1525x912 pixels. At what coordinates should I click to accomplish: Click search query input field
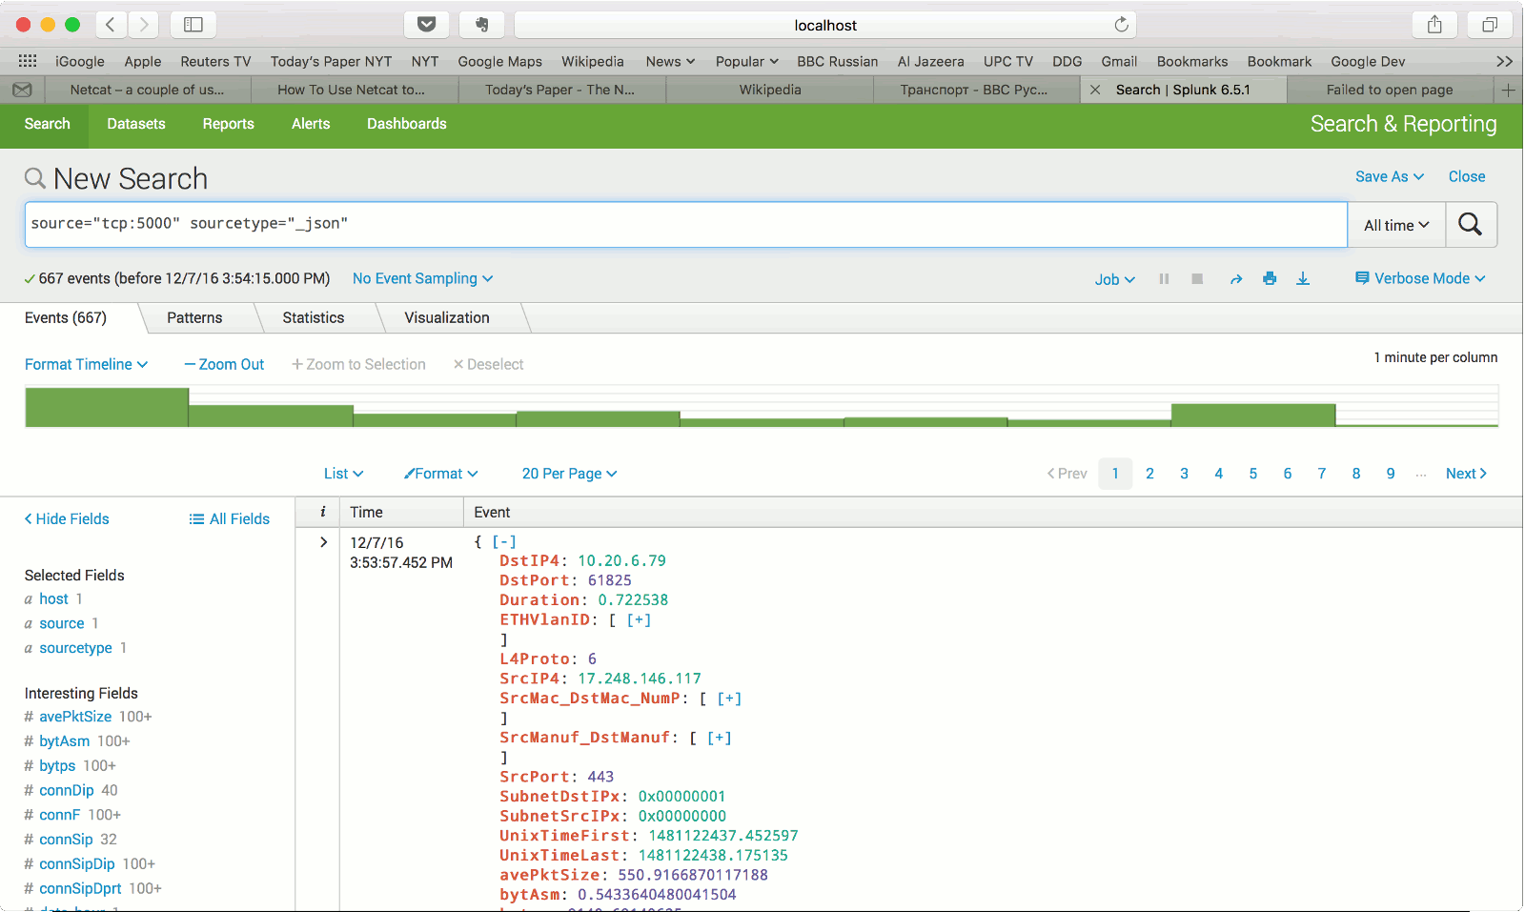pyautogui.click(x=686, y=225)
